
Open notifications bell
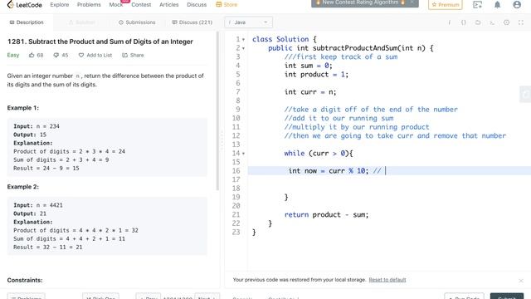[x=497, y=5]
